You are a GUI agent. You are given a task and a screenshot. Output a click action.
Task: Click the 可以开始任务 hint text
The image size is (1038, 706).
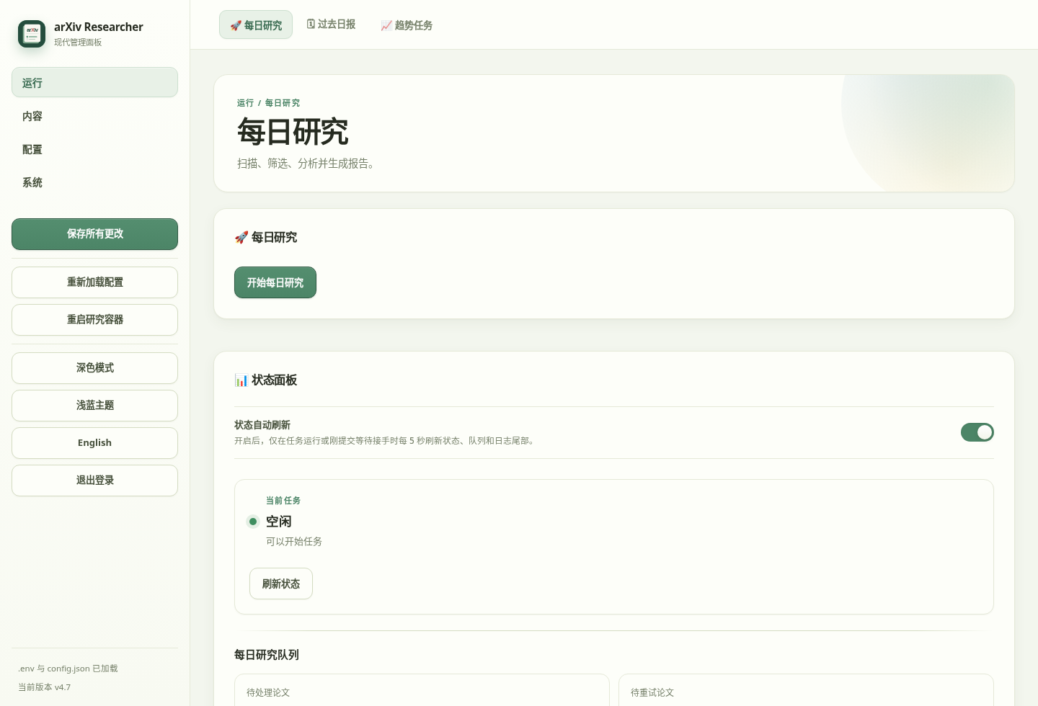294,542
